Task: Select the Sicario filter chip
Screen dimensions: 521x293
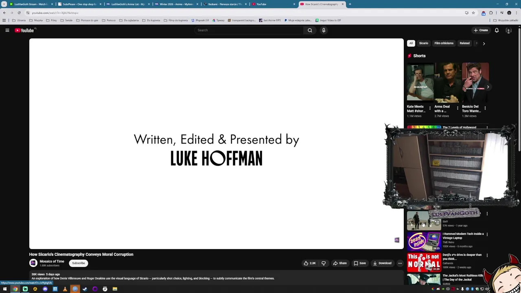Action: click(424, 43)
